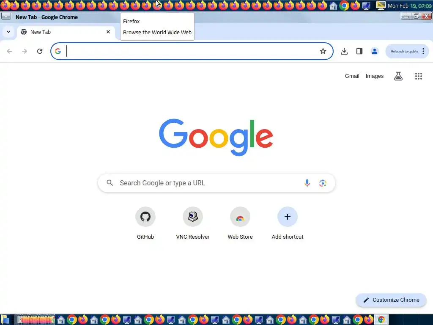Focus the Search Google or type a URL box
Viewport: 433px width, 325px height.
(216, 183)
